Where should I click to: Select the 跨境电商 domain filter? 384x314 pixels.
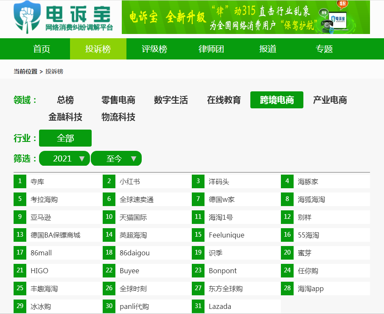tap(277, 100)
